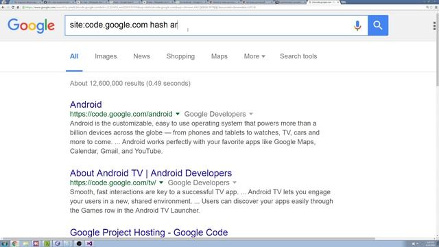
Task: Click the blue magnifying glass search button
Action: [378, 25]
